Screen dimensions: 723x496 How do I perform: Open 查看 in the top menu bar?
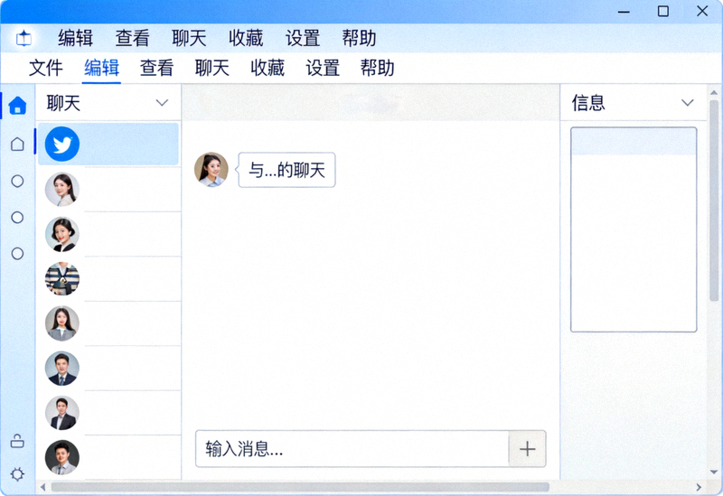tap(132, 38)
